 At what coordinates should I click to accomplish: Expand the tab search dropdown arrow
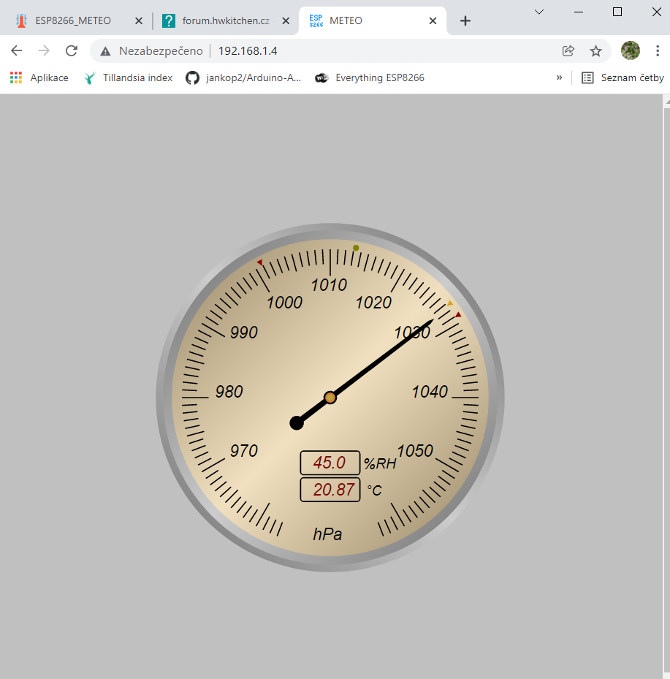click(x=539, y=12)
